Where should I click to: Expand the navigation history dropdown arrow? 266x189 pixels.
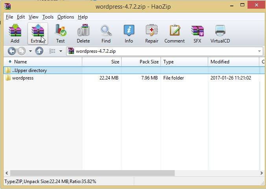30,51
